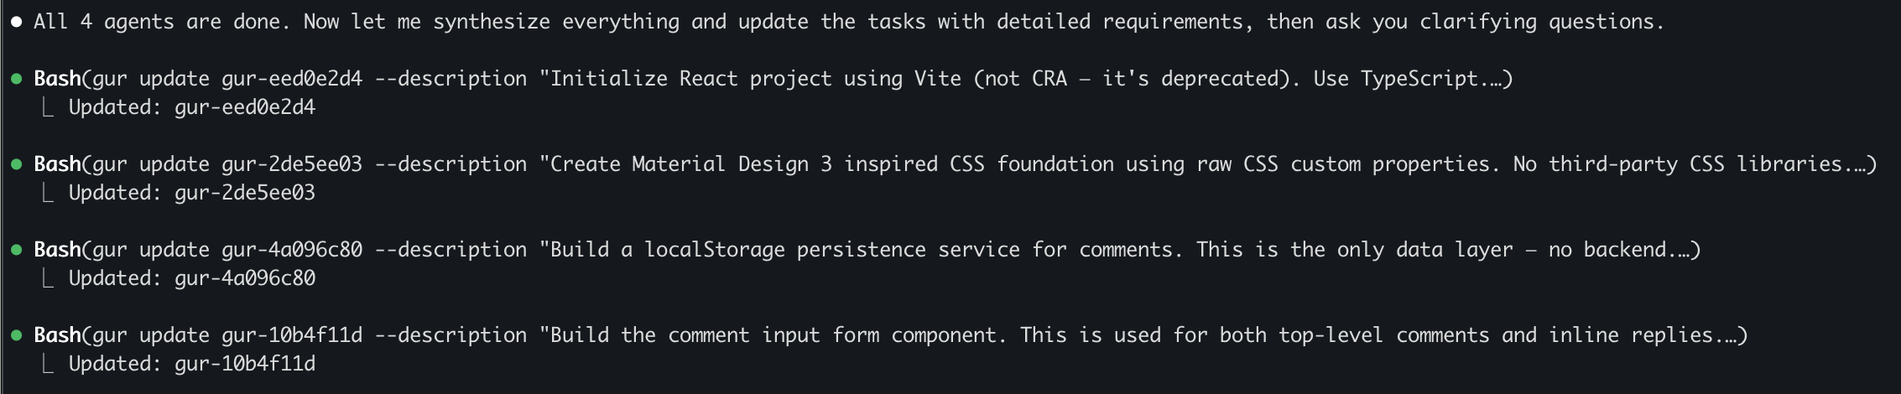The image size is (1901, 394).
Task: Click the branch connector beside "Updated: gur-10b4f11d"
Action: point(48,365)
